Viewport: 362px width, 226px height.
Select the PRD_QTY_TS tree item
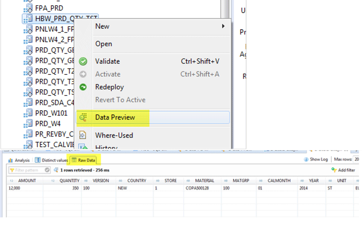tap(55, 92)
